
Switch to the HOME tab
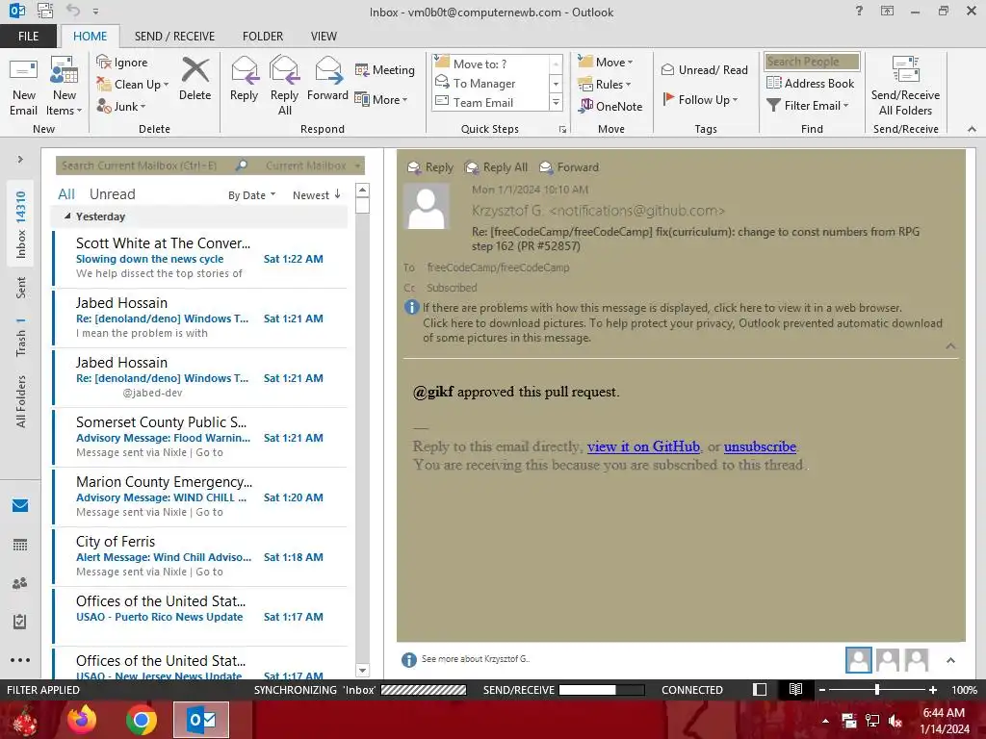point(90,36)
